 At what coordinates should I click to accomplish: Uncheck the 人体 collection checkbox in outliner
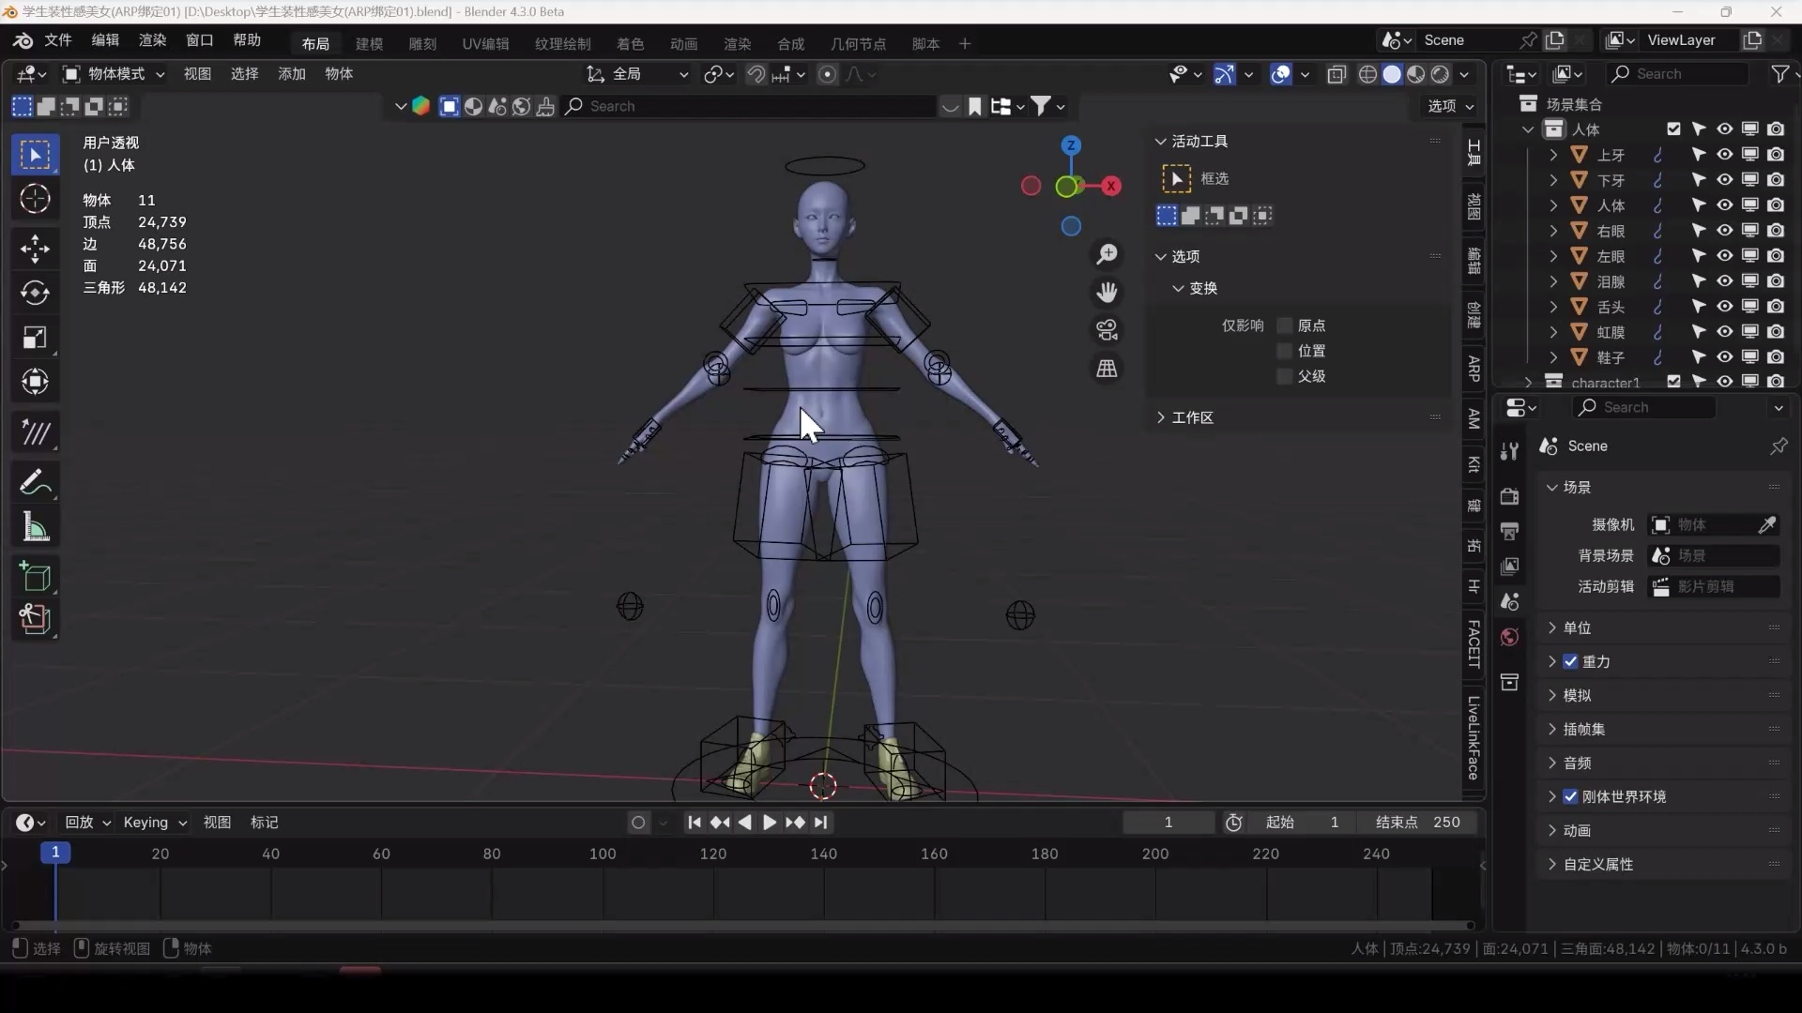click(1673, 129)
